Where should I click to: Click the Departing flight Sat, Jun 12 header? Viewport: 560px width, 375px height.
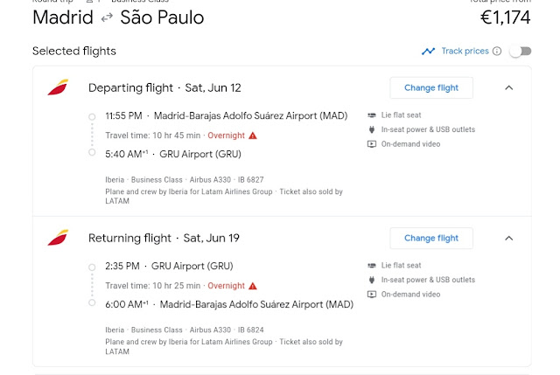pos(164,87)
